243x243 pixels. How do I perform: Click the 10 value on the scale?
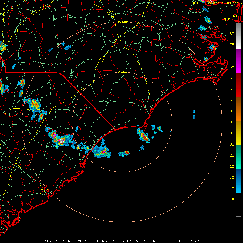click(232, 189)
